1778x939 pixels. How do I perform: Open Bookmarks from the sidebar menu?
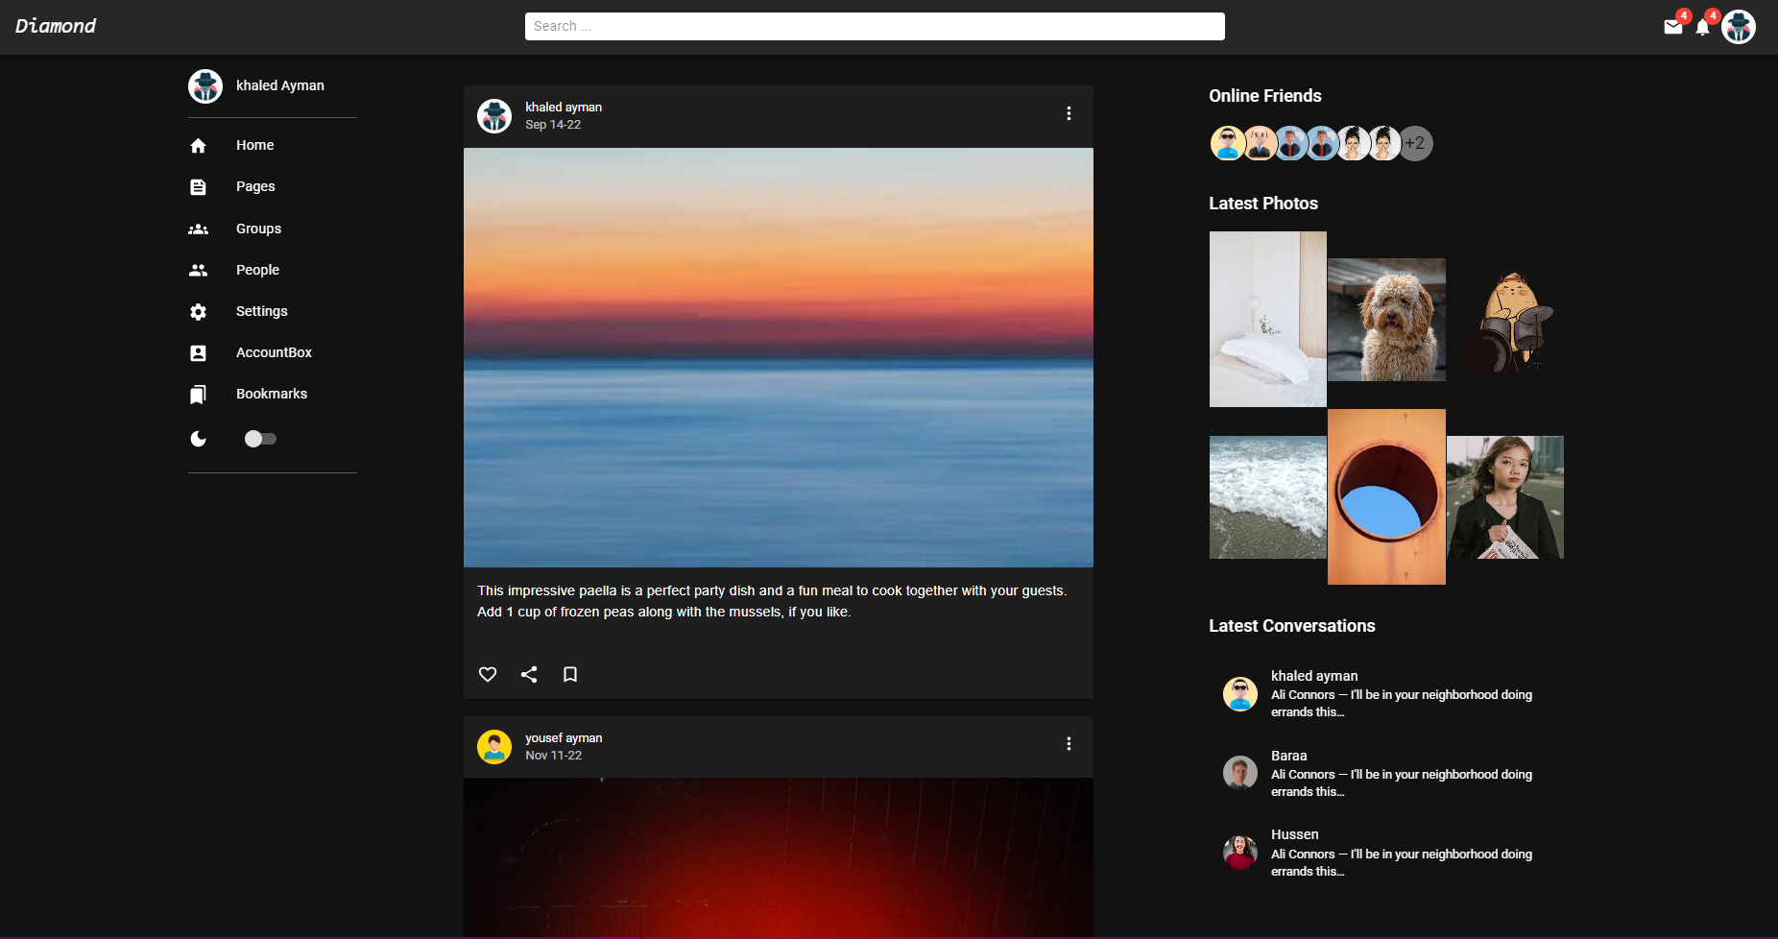272,394
